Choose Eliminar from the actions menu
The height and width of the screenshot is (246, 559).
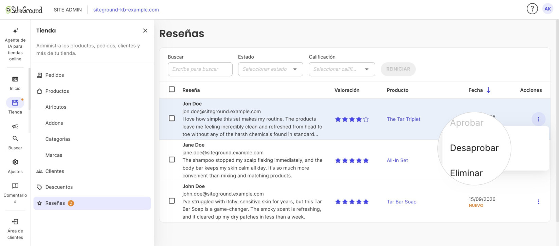[x=466, y=173]
